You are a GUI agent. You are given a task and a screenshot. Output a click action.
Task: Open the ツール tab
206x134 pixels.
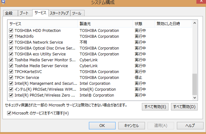[x=77, y=13]
